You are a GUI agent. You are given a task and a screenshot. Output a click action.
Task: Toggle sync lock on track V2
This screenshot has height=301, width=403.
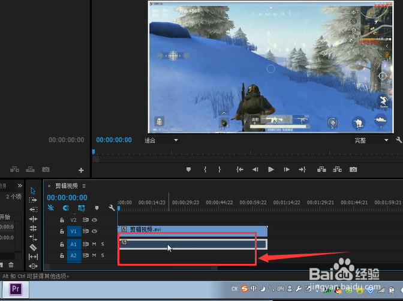point(86,220)
